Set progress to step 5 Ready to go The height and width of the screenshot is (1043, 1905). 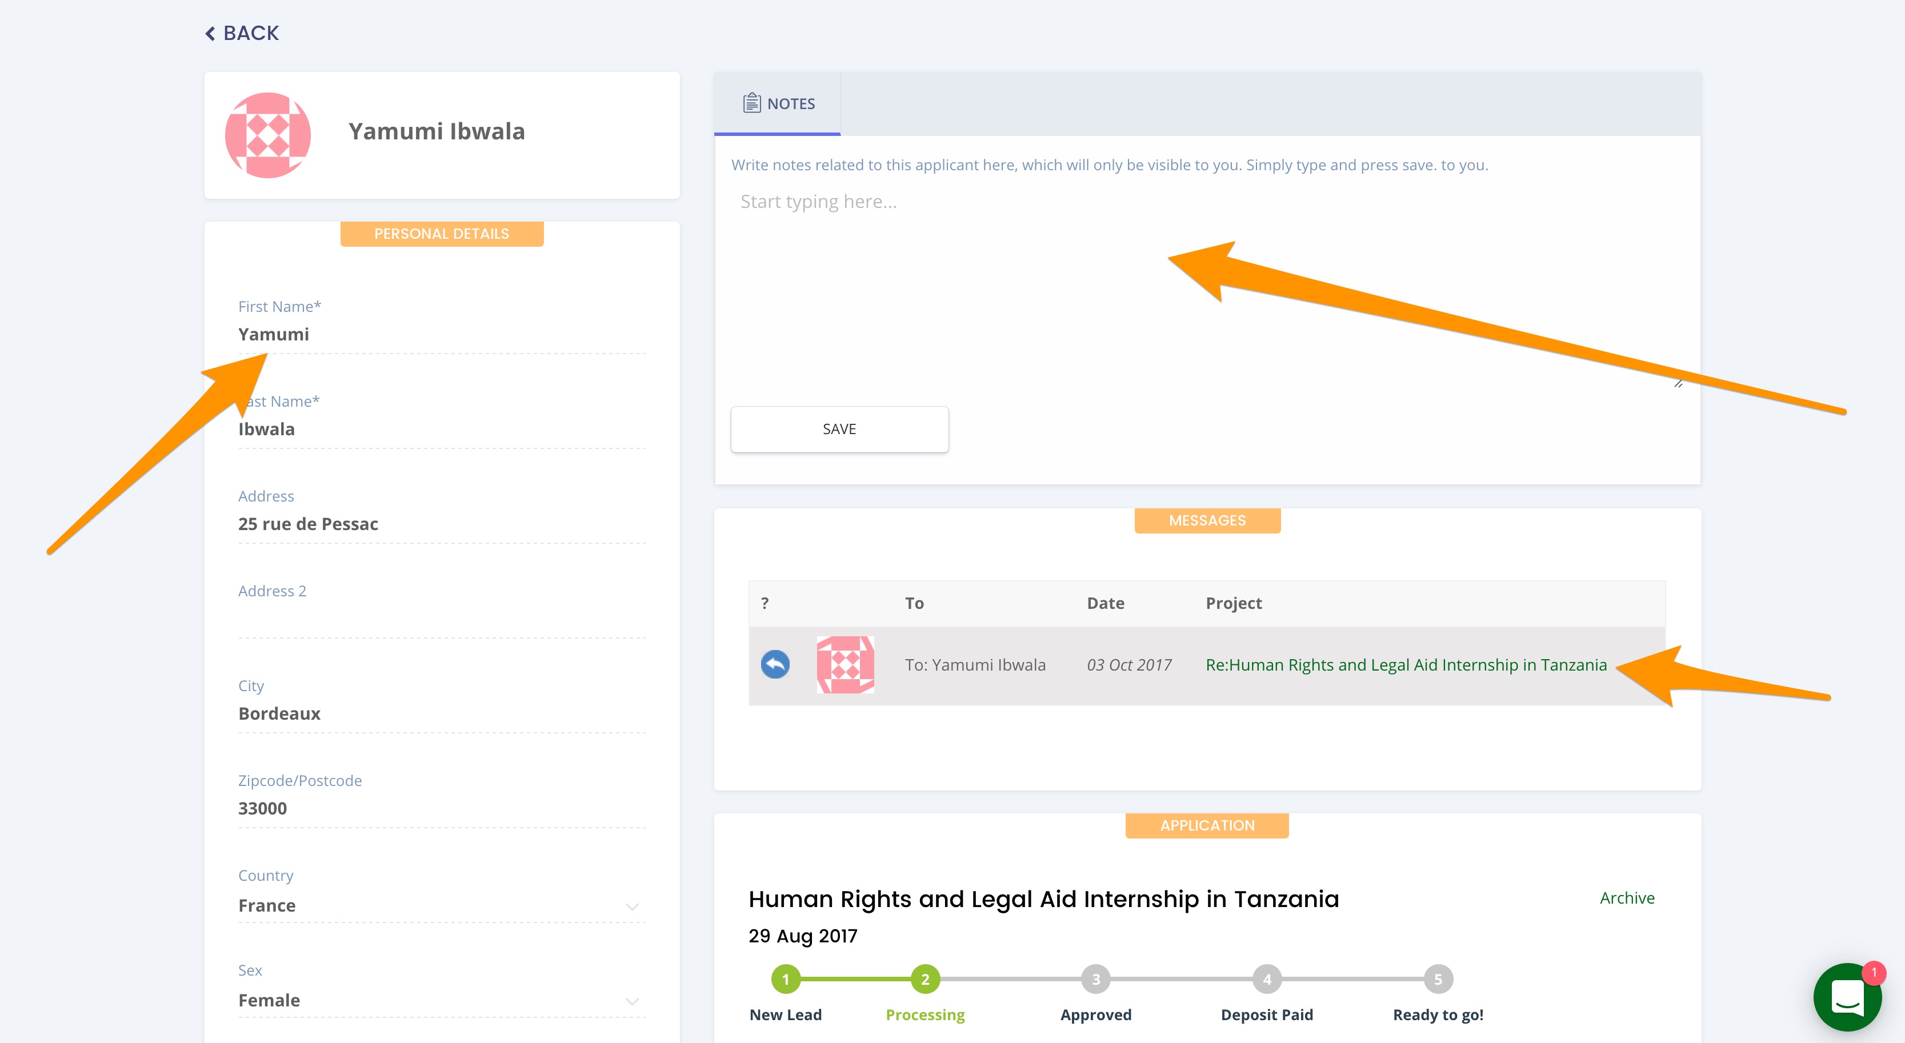[1438, 978]
